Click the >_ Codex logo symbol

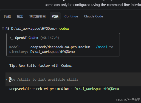[12, 38]
